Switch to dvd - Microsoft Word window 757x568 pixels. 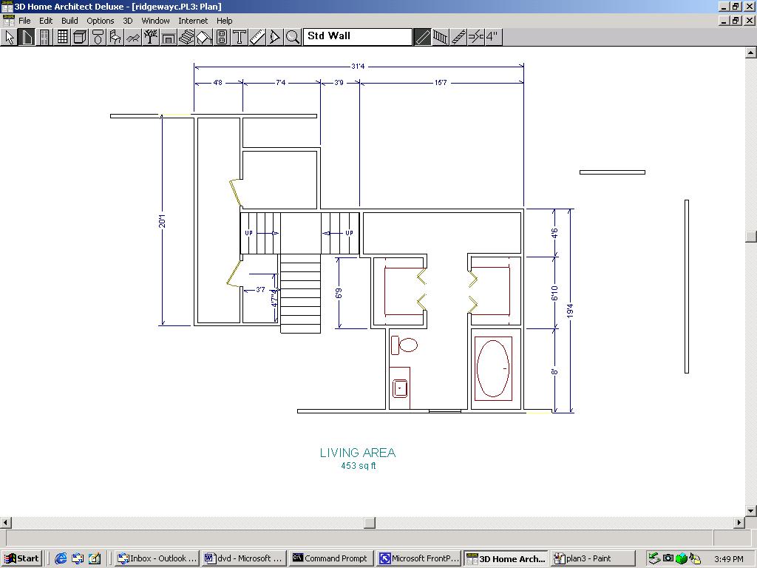pyautogui.click(x=244, y=559)
